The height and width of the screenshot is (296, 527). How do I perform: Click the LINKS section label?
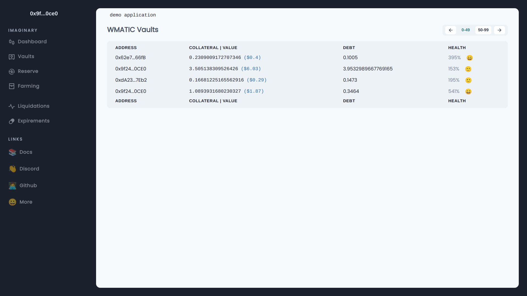click(15, 139)
